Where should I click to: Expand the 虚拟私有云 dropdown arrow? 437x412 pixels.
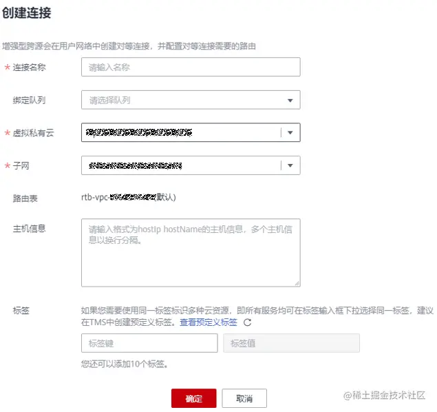290,132
